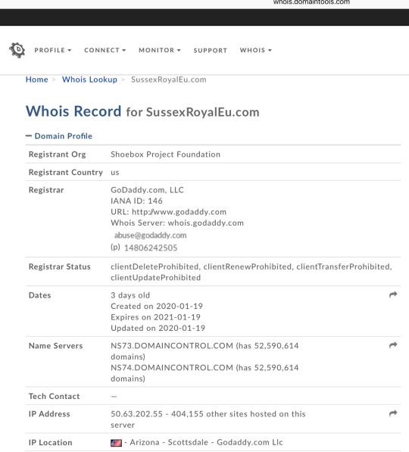Click the GoDaddy.com, LLC registrar name

pyautogui.click(x=148, y=190)
